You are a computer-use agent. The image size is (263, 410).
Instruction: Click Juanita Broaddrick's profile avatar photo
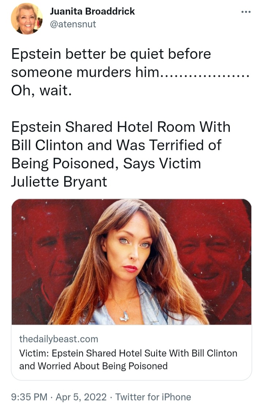(27, 19)
